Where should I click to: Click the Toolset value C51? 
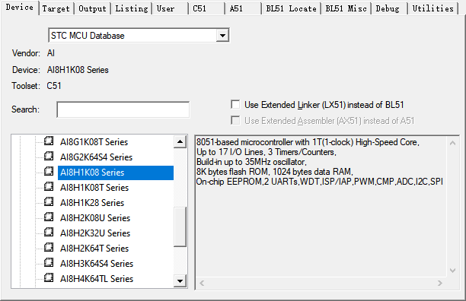coord(54,86)
